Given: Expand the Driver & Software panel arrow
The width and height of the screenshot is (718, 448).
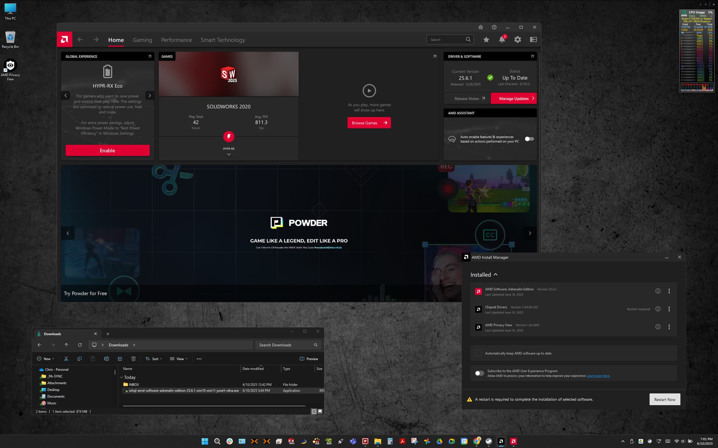Looking at the screenshot, I should coord(532,56).
